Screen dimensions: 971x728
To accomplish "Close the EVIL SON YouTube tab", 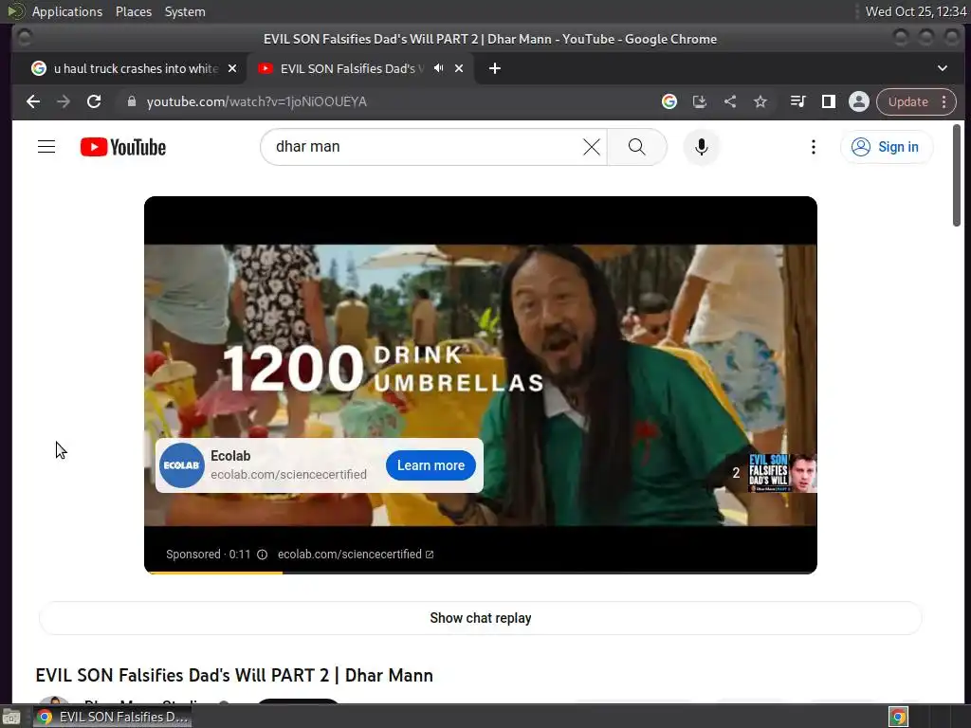I will click(x=459, y=68).
